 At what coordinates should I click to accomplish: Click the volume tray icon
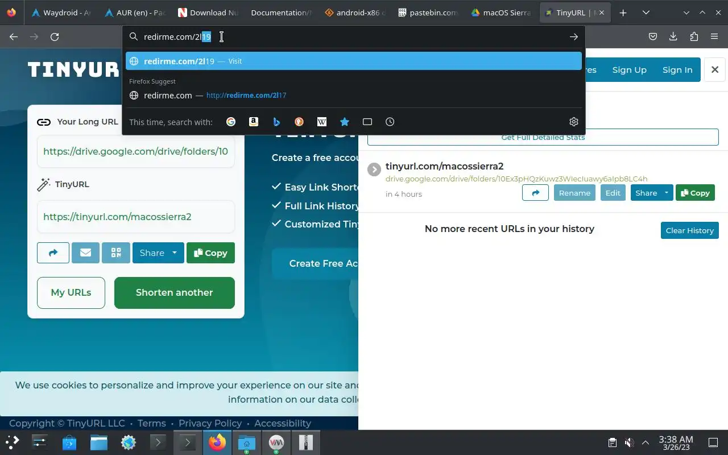[629, 442]
